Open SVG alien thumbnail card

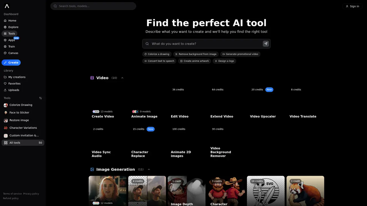[266, 191]
